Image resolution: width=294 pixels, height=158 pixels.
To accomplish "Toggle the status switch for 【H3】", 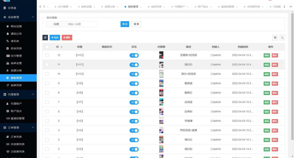I will (x=134, y=140).
